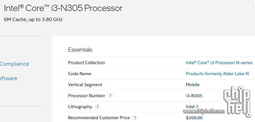Open Intel Core i3 Processor N-series link

pos(219,63)
